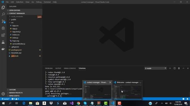
Task: Open App.test.js file
Action: pyautogui.click(x=24, y=32)
